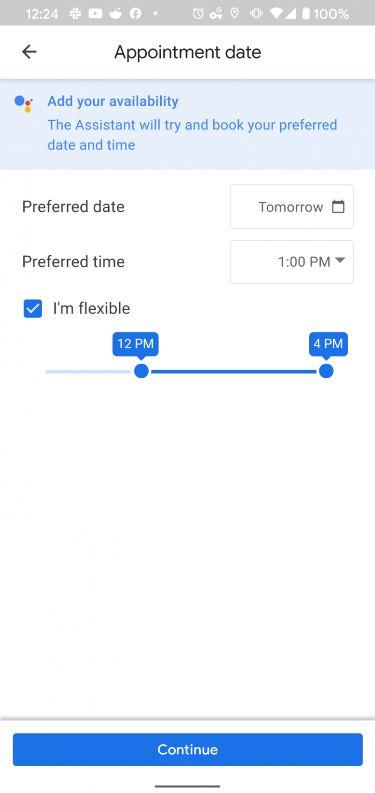The height and width of the screenshot is (793, 375).
Task: Tap the Slack notification icon
Action: tap(76, 14)
